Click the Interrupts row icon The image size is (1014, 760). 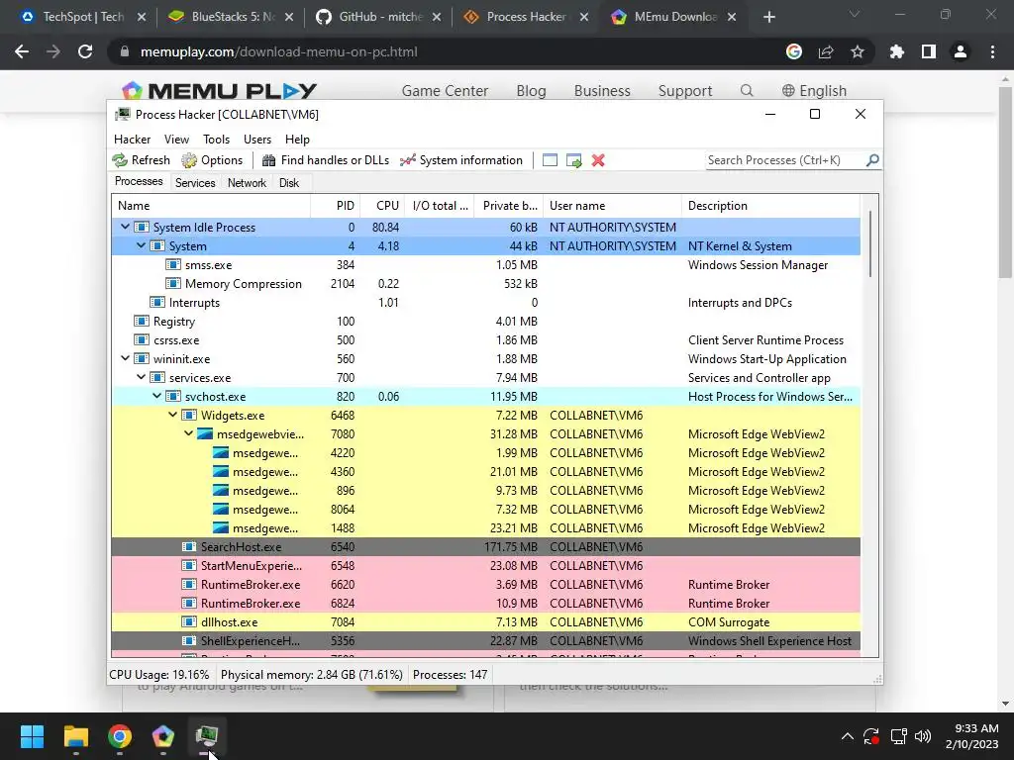[157, 302]
